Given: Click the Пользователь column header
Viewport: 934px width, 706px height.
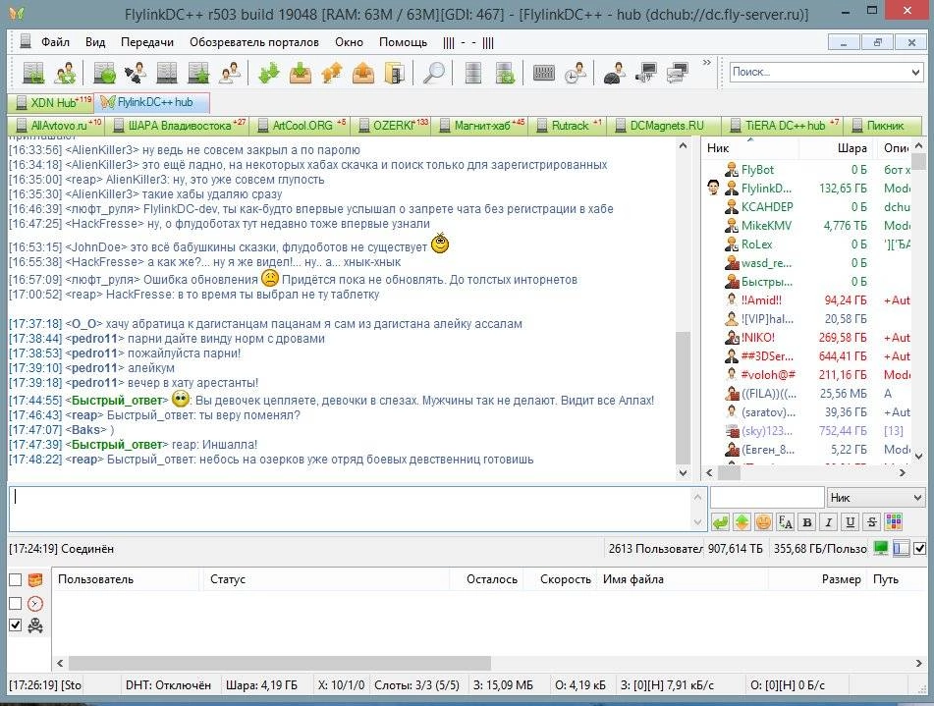Looking at the screenshot, I should coord(126,579).
